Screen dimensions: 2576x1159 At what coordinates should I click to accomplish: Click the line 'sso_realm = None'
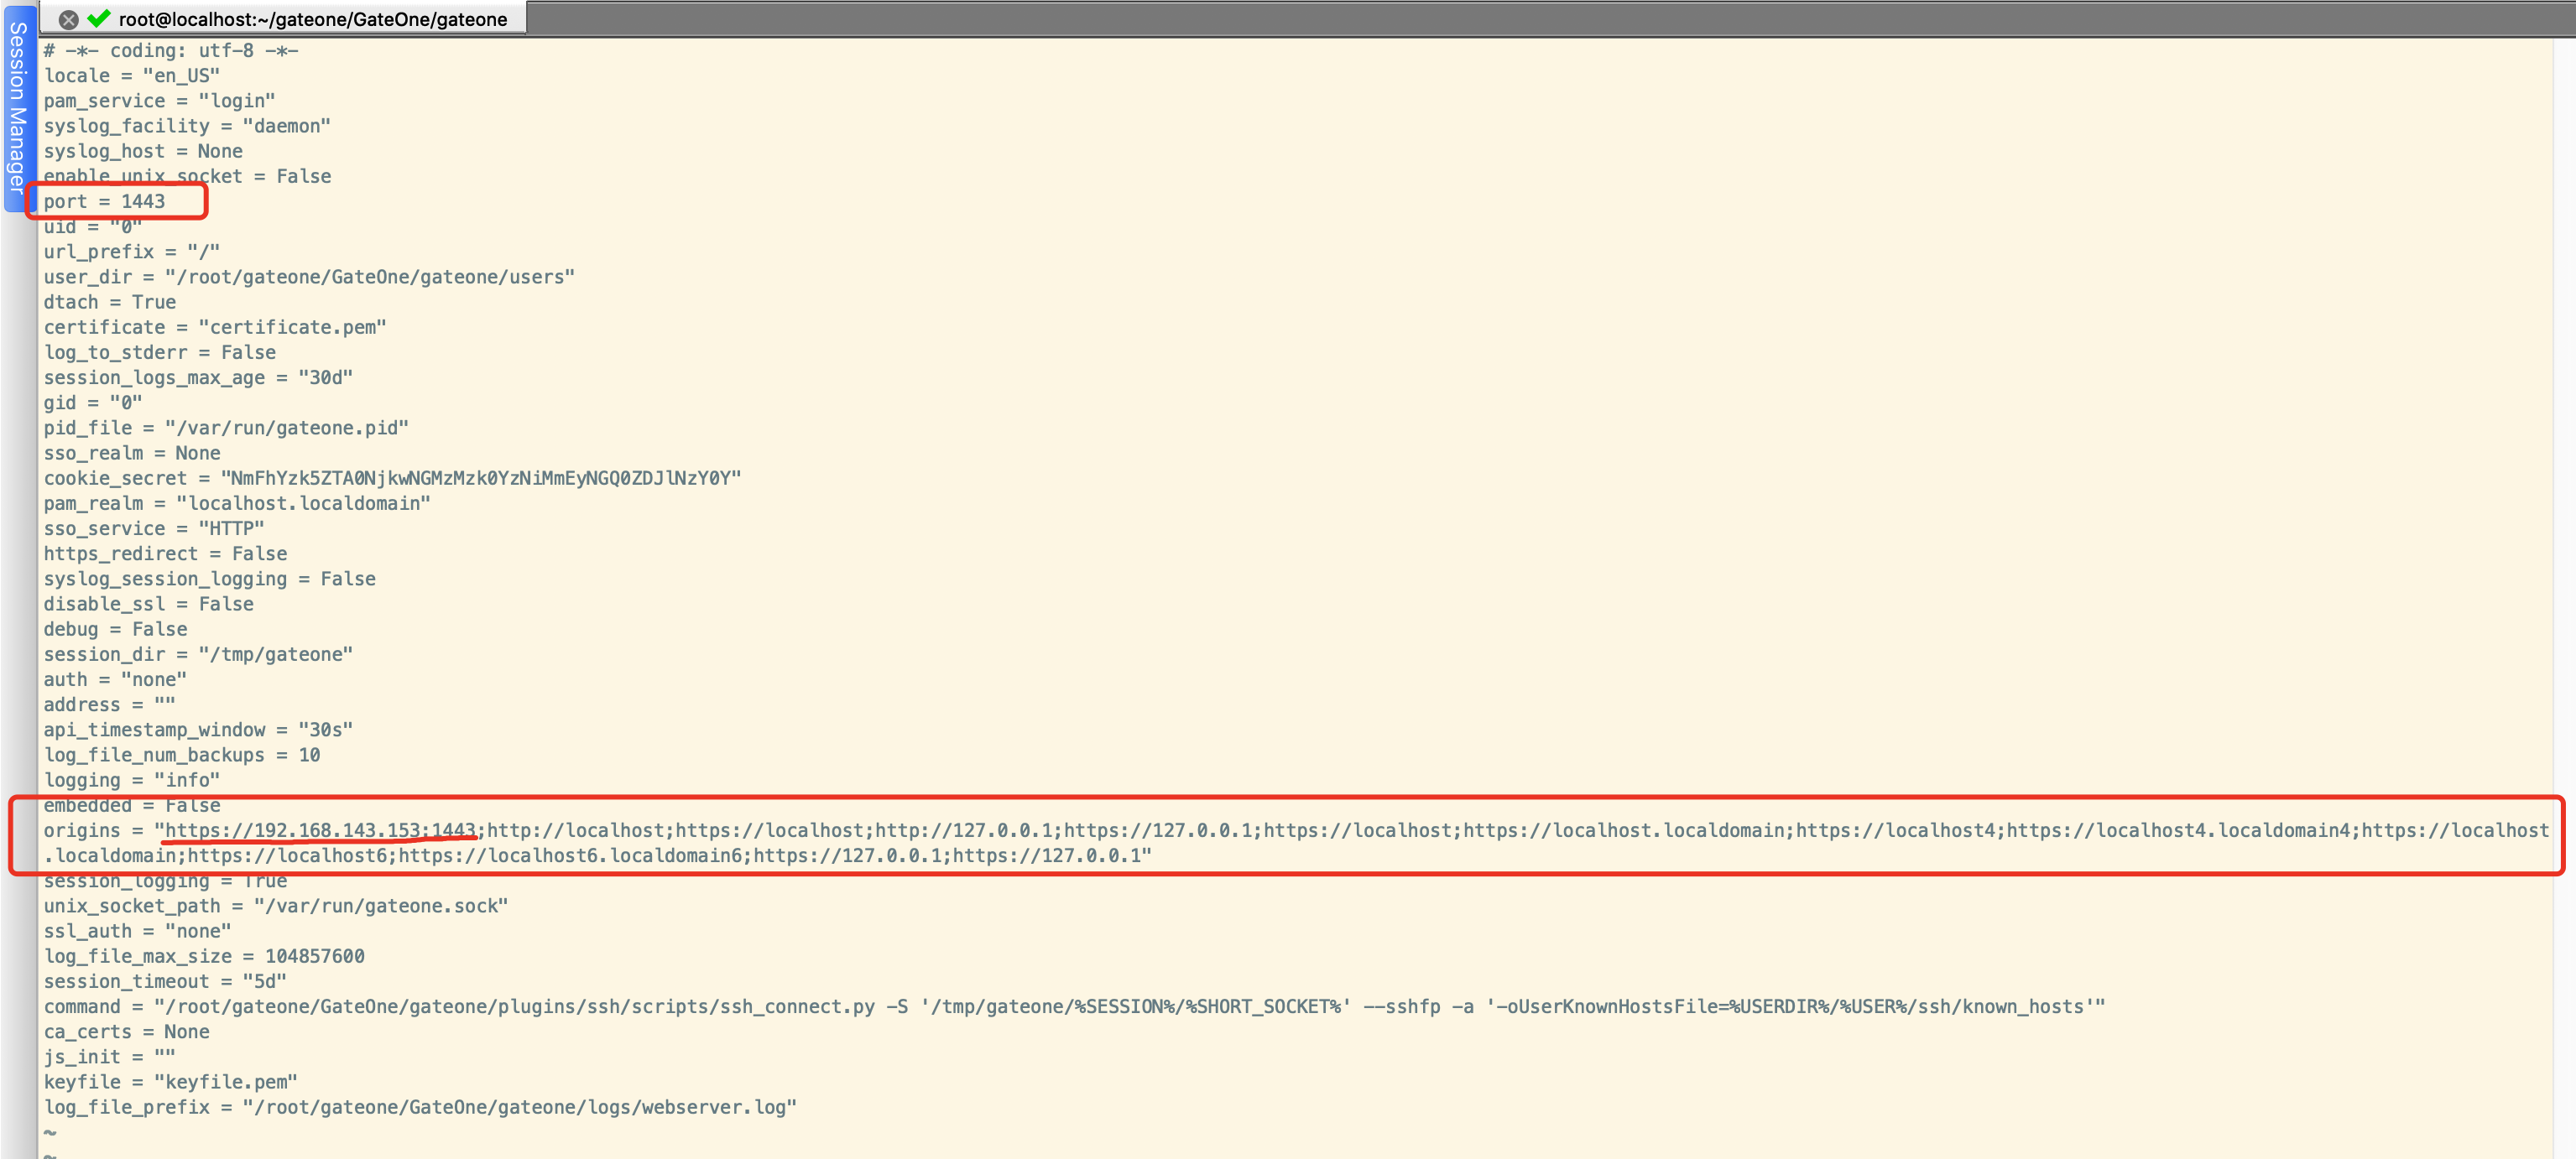coord(132,453)
